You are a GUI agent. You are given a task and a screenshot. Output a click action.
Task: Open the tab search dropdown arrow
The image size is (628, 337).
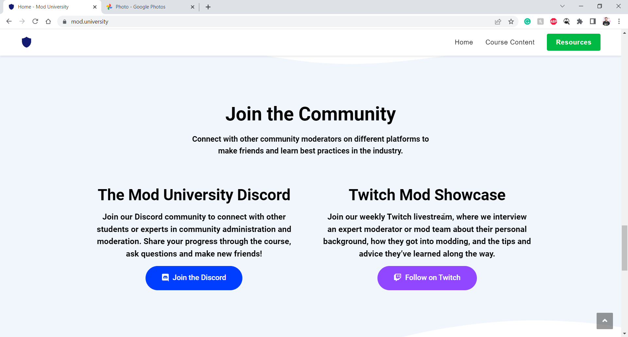pyautogui.click(x=562, y=6)
